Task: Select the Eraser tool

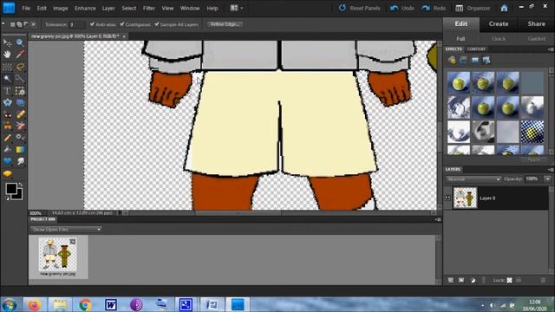Action: coord(20,126)
